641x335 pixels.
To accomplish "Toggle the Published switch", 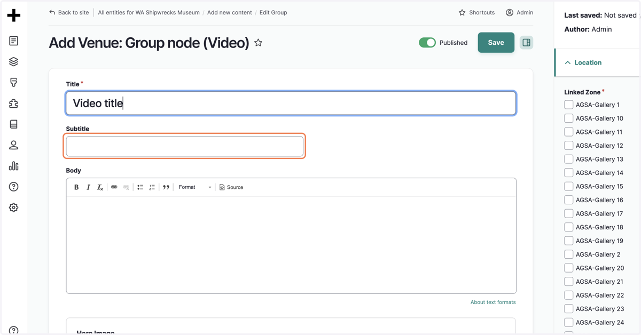I will pyautogui.click(x=427, y=43).
